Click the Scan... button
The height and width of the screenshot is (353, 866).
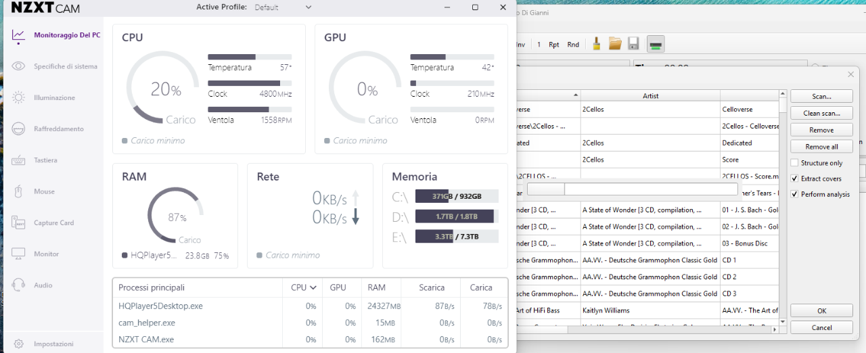tap(821, 97)
